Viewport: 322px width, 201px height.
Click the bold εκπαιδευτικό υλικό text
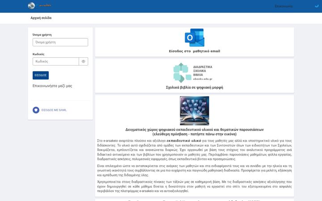click(x=184, y=141)
